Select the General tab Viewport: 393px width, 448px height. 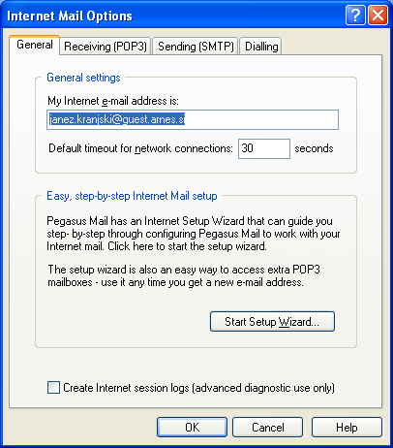(35, 45)
